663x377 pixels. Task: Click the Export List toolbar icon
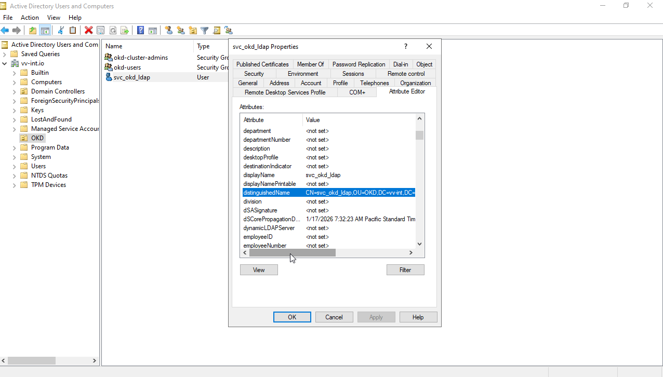tap(125, 31)
